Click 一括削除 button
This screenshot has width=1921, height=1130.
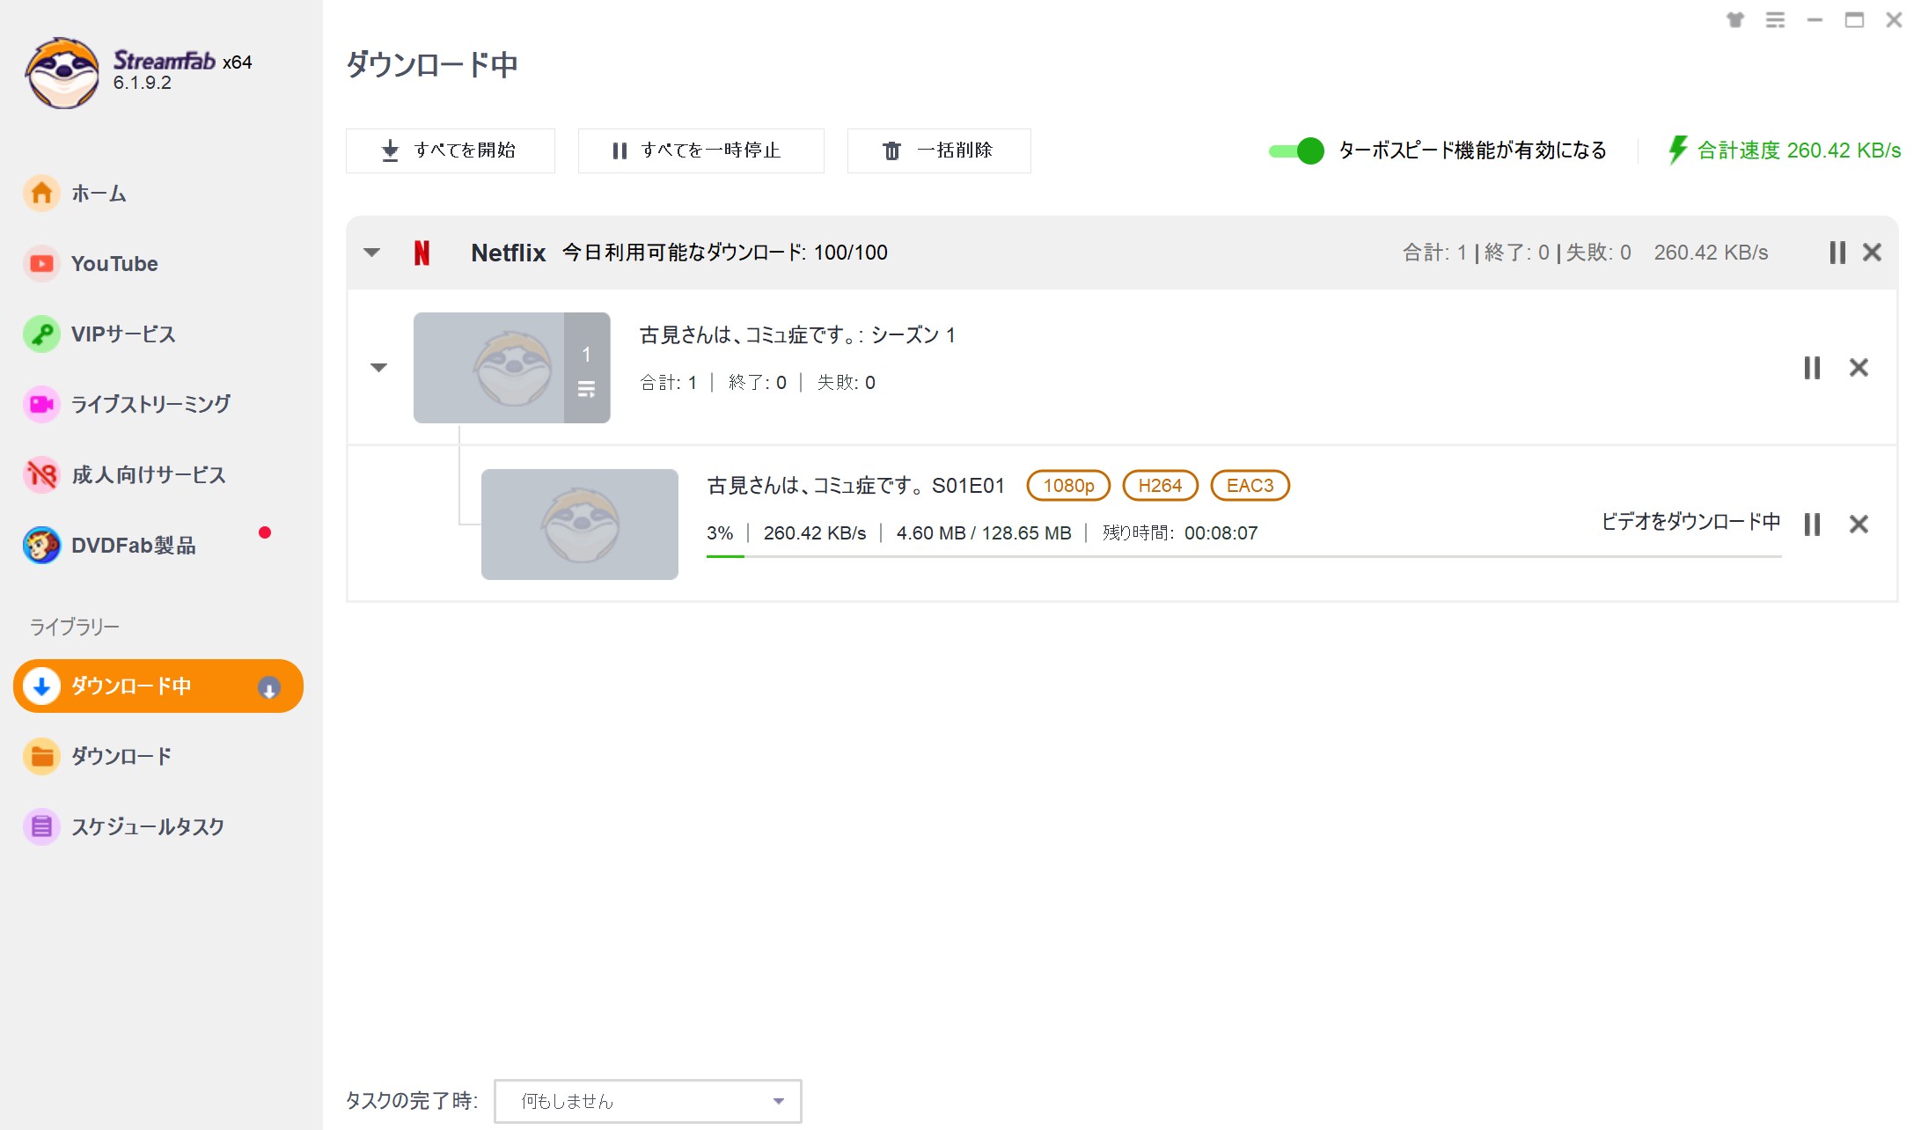click(x=938, y=150)
